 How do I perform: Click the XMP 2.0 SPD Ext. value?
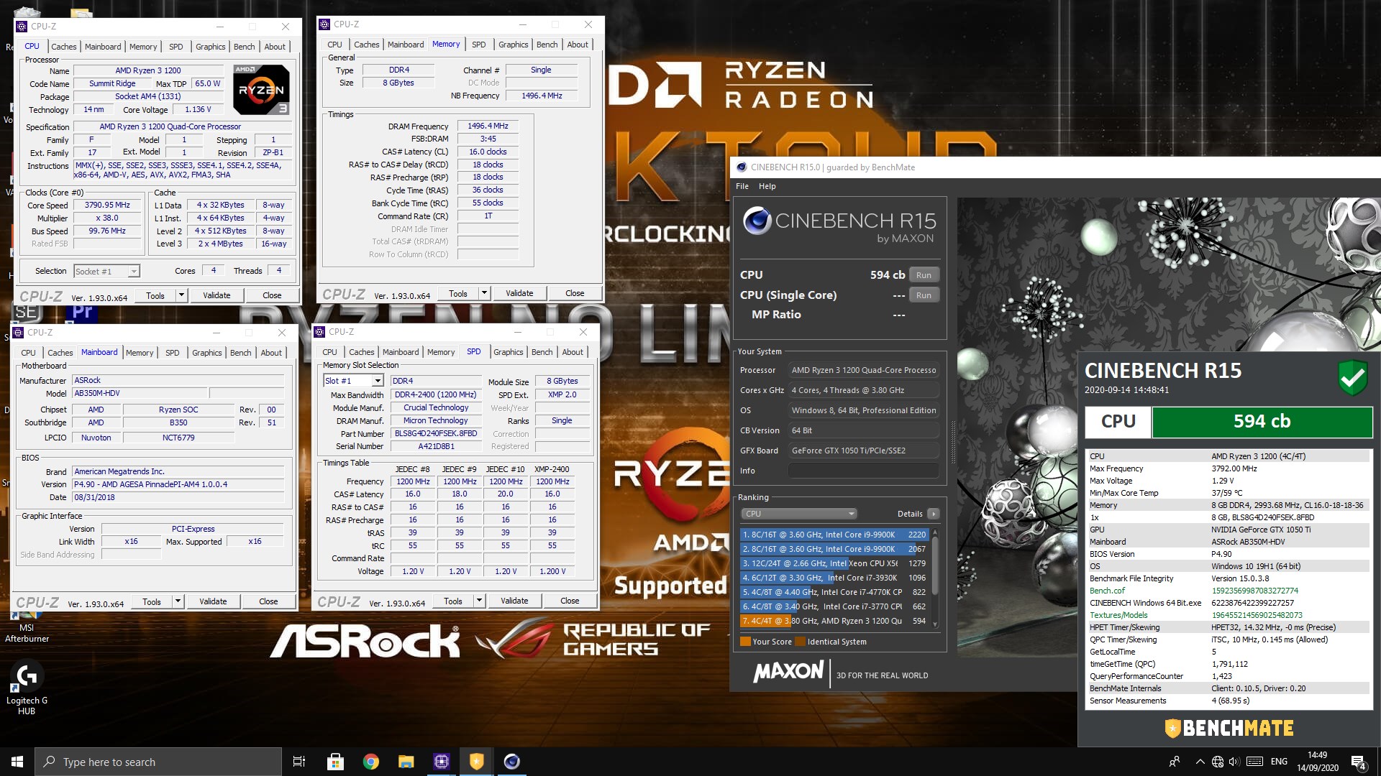click(x=562, y=394)
